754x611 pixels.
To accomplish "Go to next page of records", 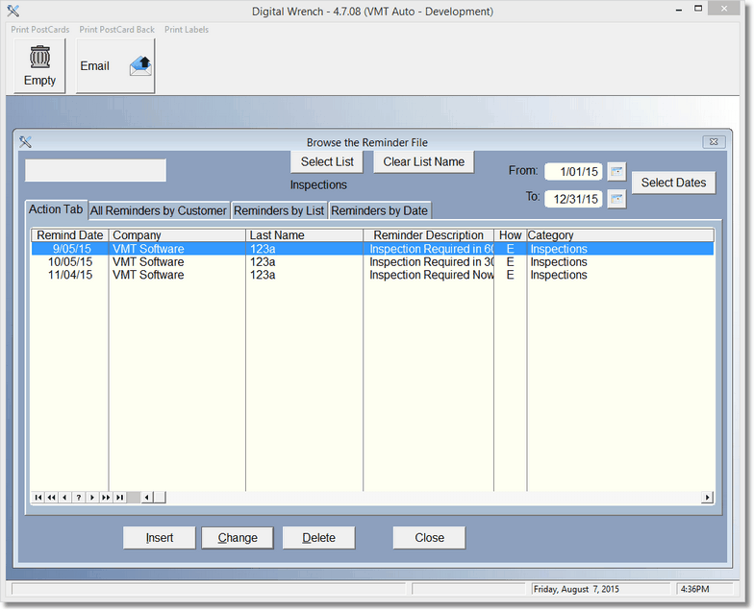I will (x=106, y=498).
